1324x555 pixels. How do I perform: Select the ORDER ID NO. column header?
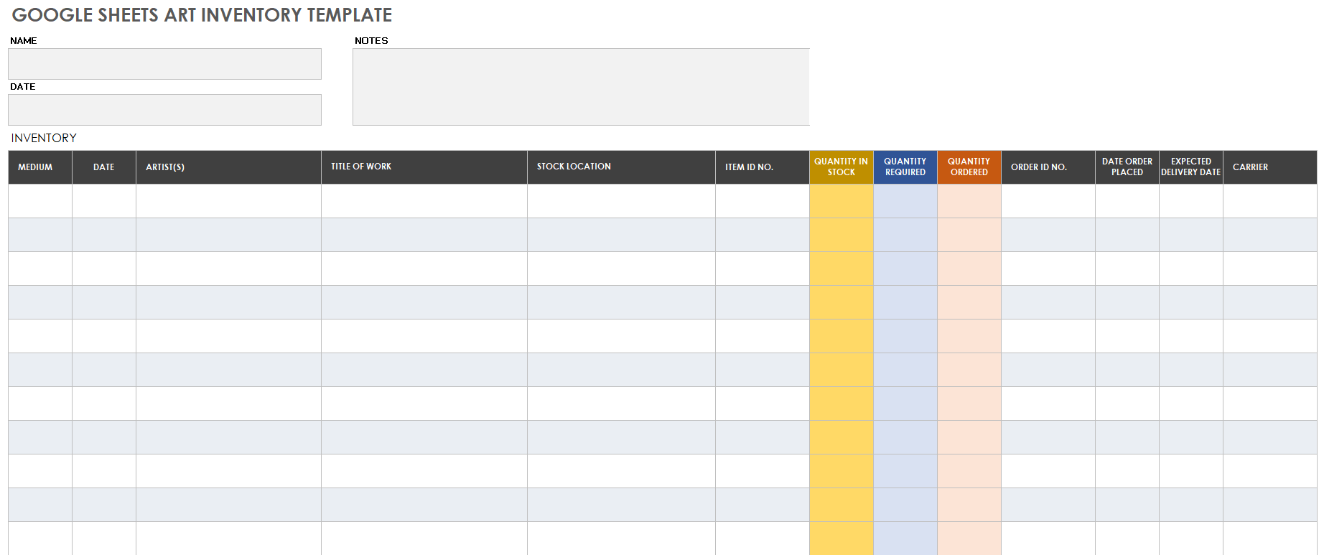pos(1048,167)
